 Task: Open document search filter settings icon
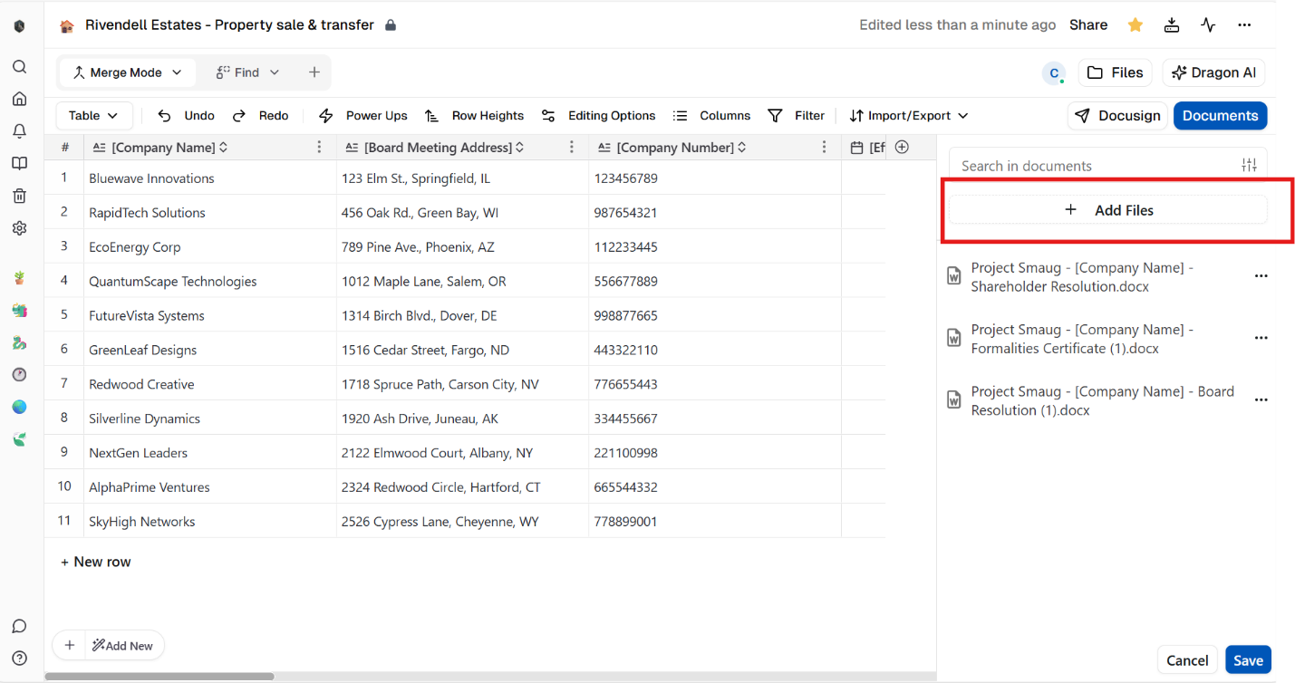pyautogui.click(x=1249, y=165)
